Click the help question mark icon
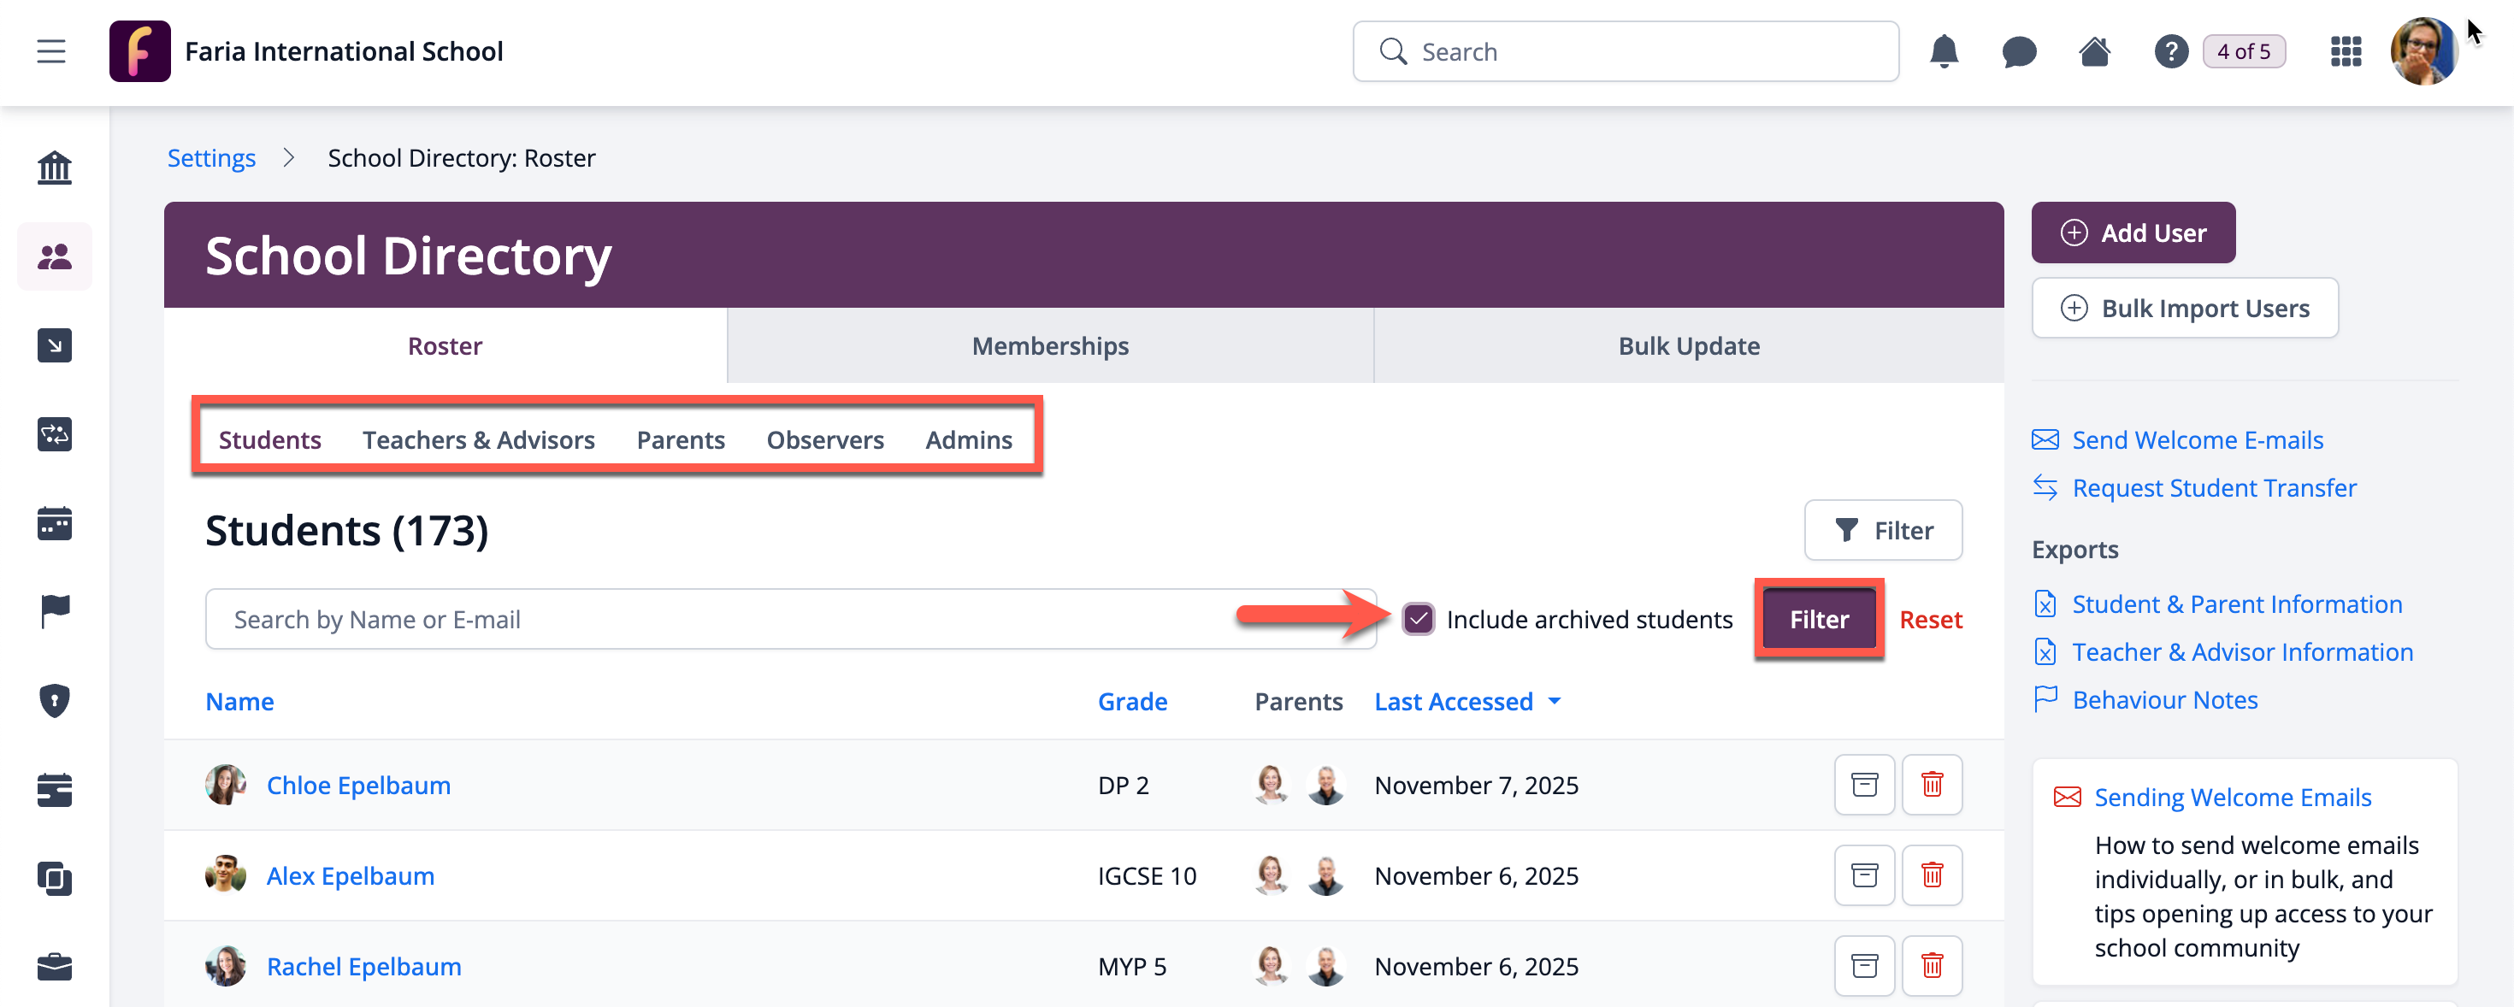 coord(2170,51)
